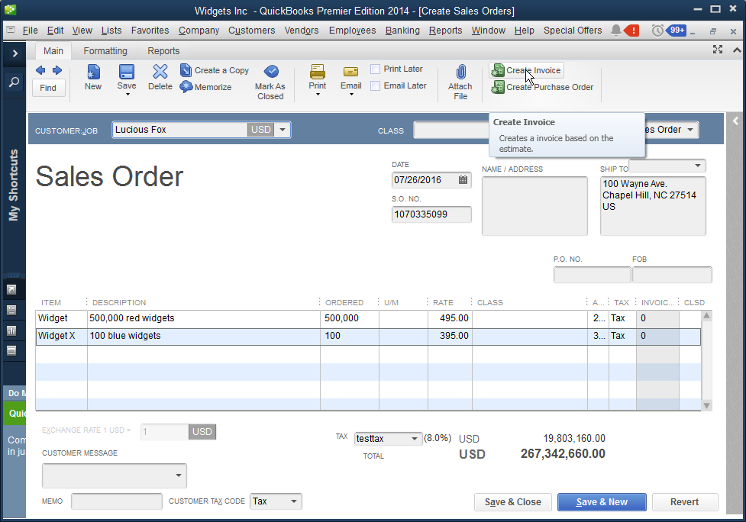Viewport: 746px width, 522px height.
Task: Open the Customers menu
Action: pyautogui.click(x=252, y=31)
